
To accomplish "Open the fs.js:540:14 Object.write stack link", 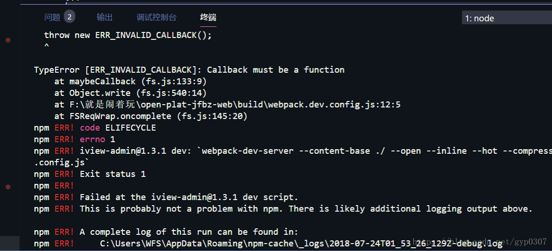I will click(171, 93).
